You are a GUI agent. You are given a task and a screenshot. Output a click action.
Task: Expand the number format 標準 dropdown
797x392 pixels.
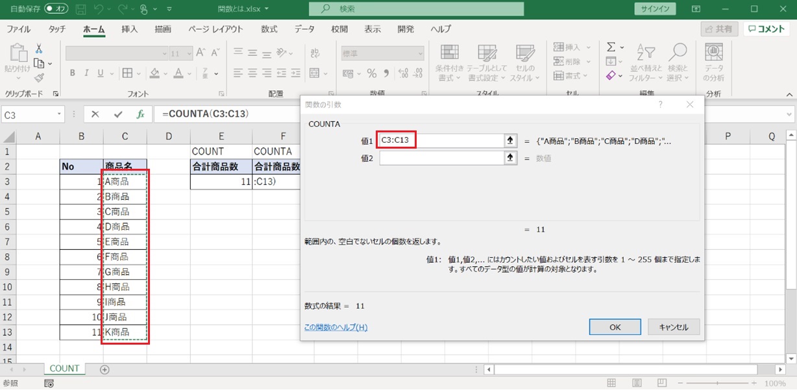(x=420, y=54)
